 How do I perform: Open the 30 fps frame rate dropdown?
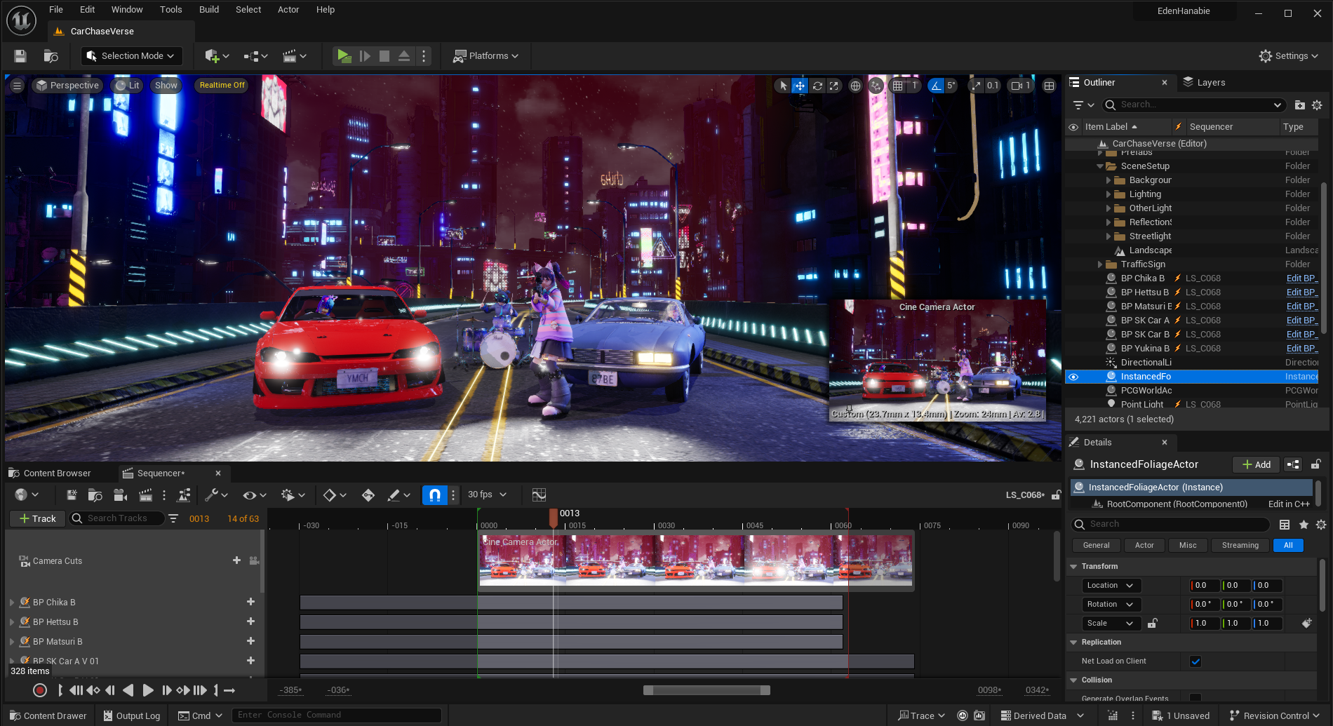[x=488, y=495]
